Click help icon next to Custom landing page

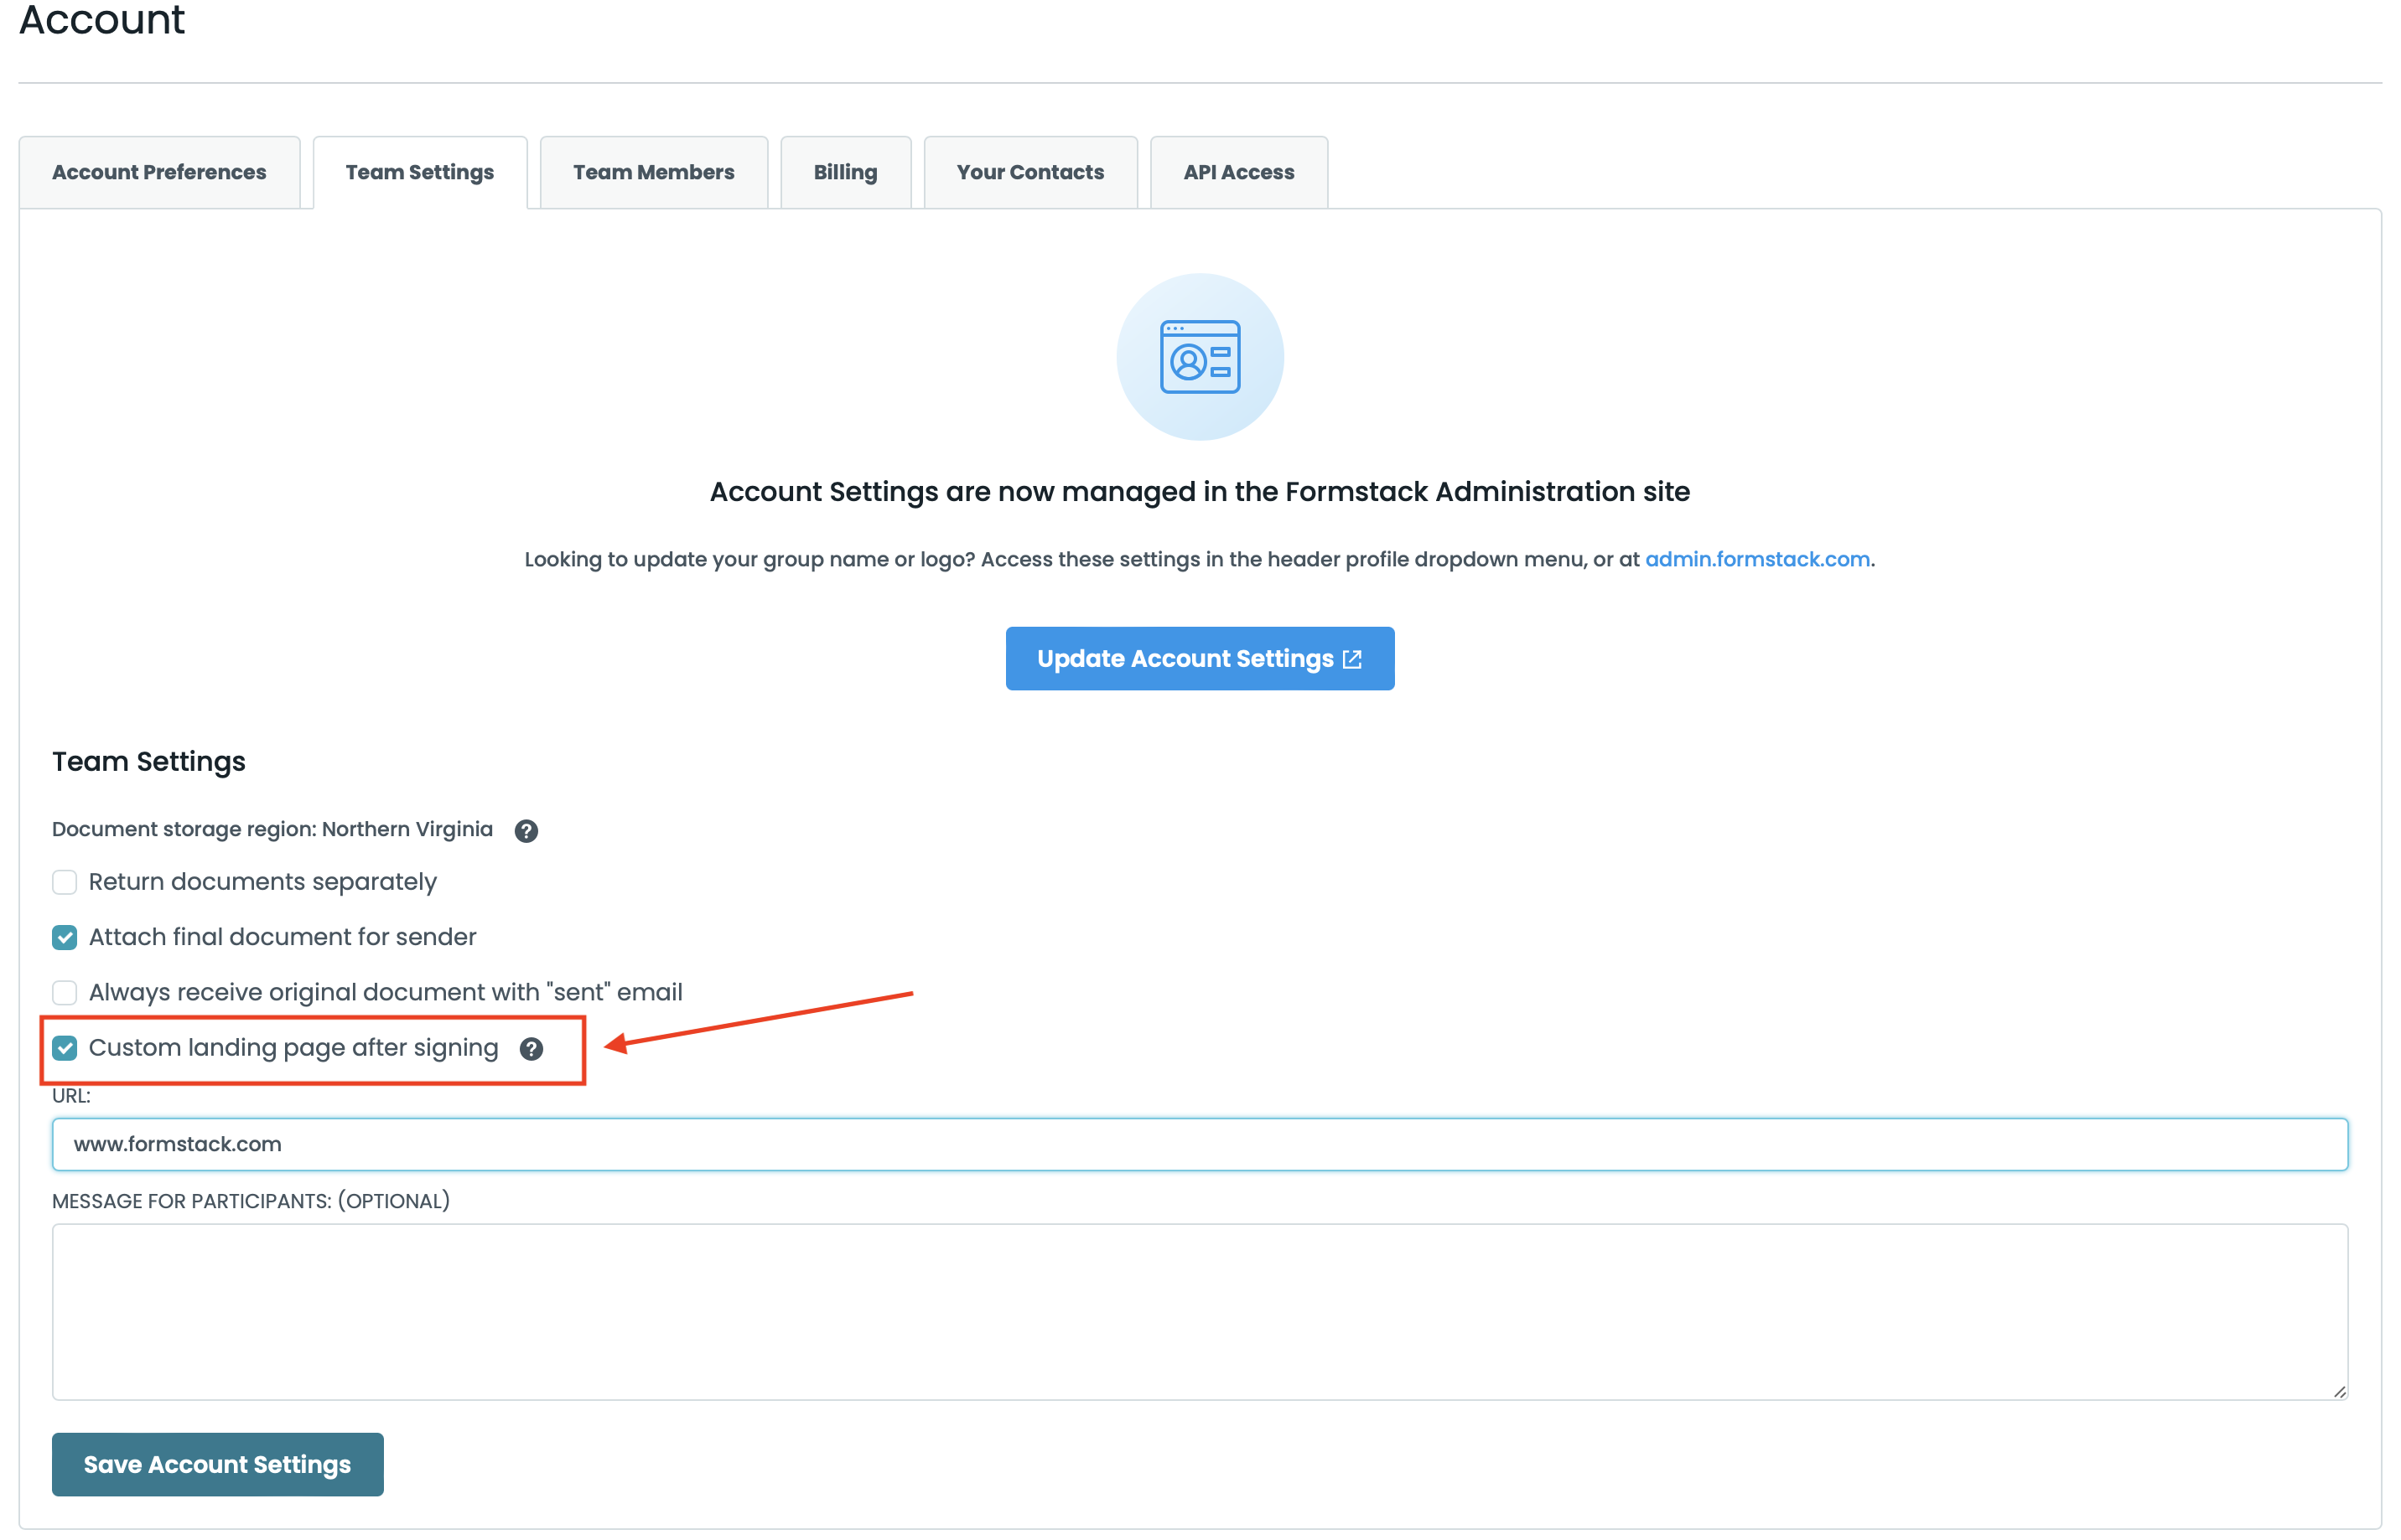(532, 1049)
